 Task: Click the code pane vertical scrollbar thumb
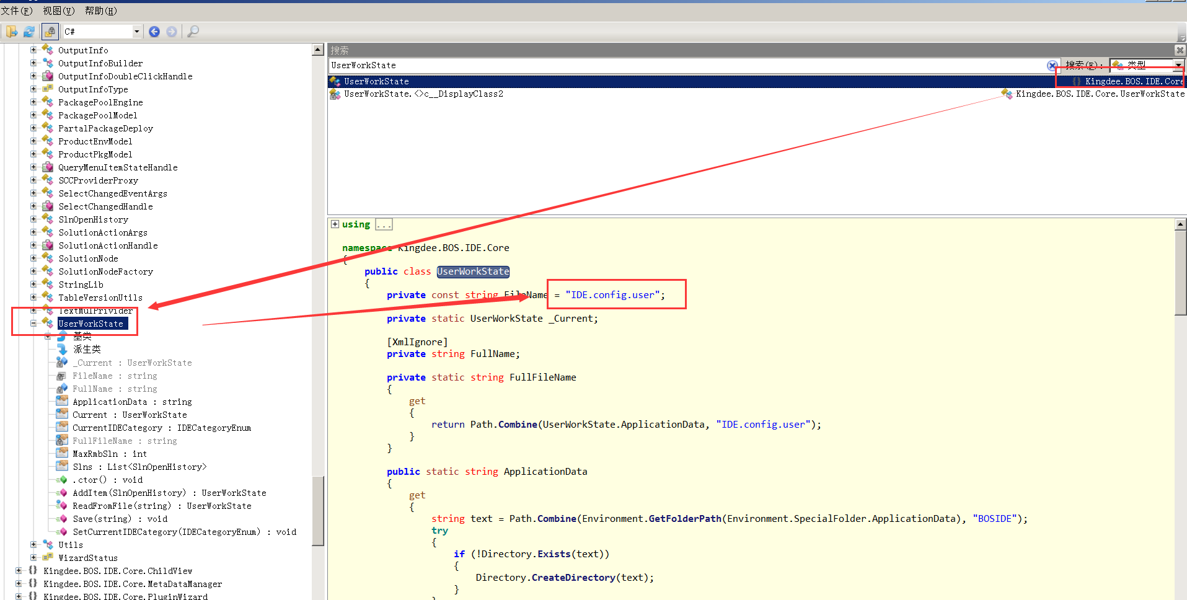(1180, 273)
